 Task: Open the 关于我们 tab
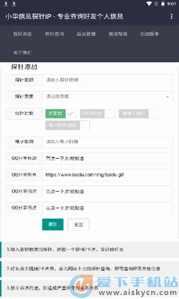coord(22,52)
